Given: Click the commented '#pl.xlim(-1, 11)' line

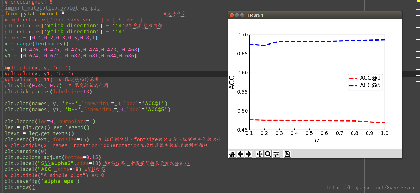Looking at the screenshot, I should [x=52, y=80].
